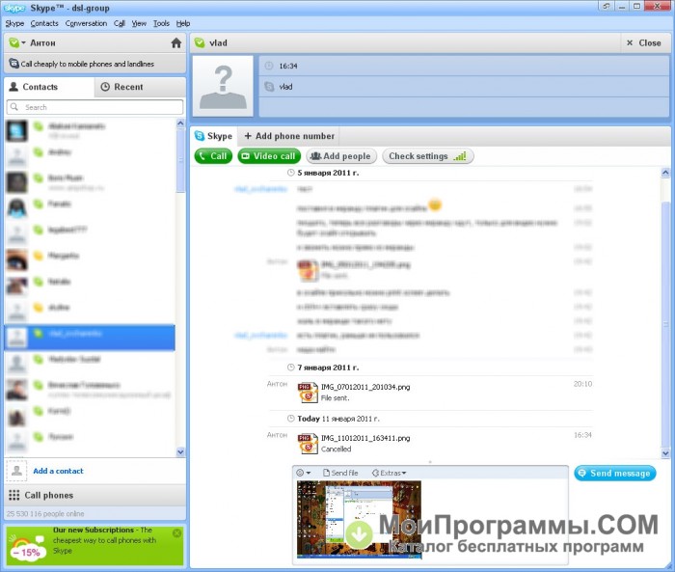Click the signal strength bars icon
The height and width of the screenshot is (572, 675).
460,156
